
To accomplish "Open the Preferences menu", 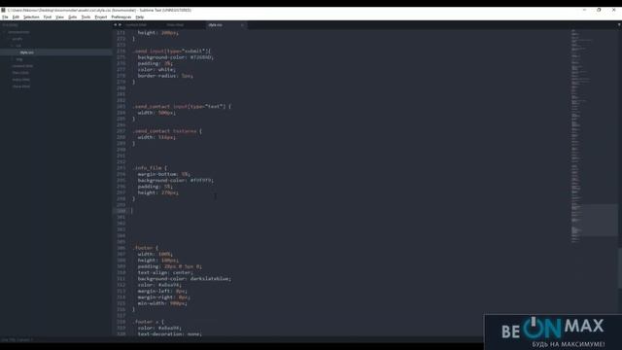I will pos(121,17).
